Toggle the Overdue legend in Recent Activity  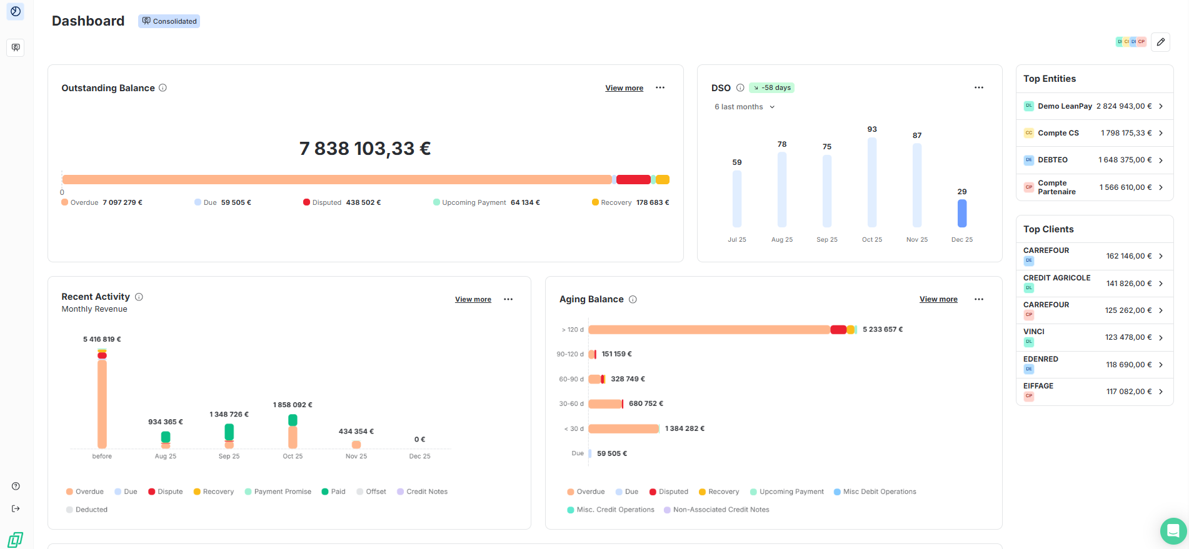(85, 492)
